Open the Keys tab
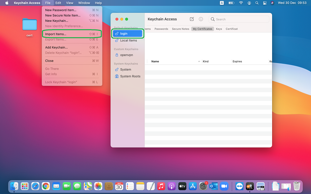Screen dimensions: 311x194 pyautogui.click(x=219, y=29)
